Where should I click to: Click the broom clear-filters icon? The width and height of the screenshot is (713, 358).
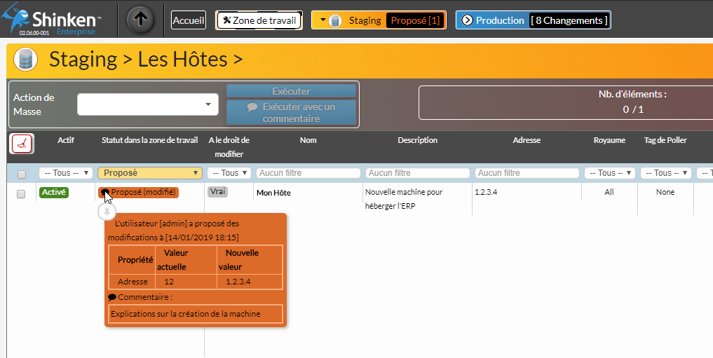[22, 144]
